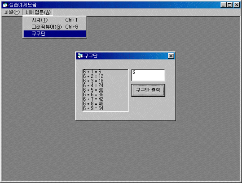The image size is (242, 183).
Task: Open the 파일(F) menu
Action: 12,12
